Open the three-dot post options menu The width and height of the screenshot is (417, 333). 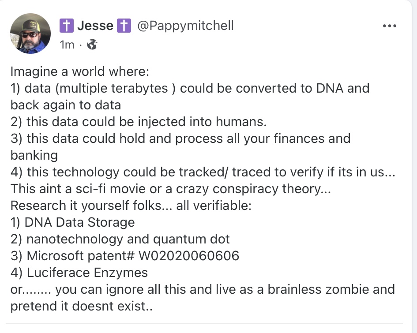coord(389,26)
